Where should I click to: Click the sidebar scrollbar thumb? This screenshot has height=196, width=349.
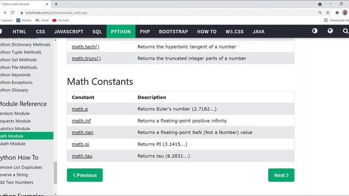coord(56,173)
